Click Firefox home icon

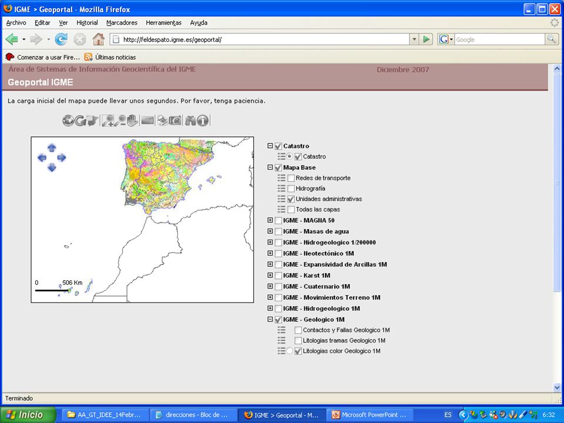(98, 39)
